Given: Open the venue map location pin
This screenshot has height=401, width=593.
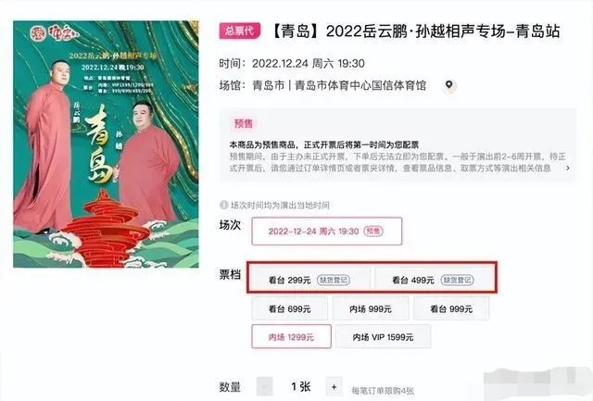Looking at the screenshot, I should click(448, 85).
